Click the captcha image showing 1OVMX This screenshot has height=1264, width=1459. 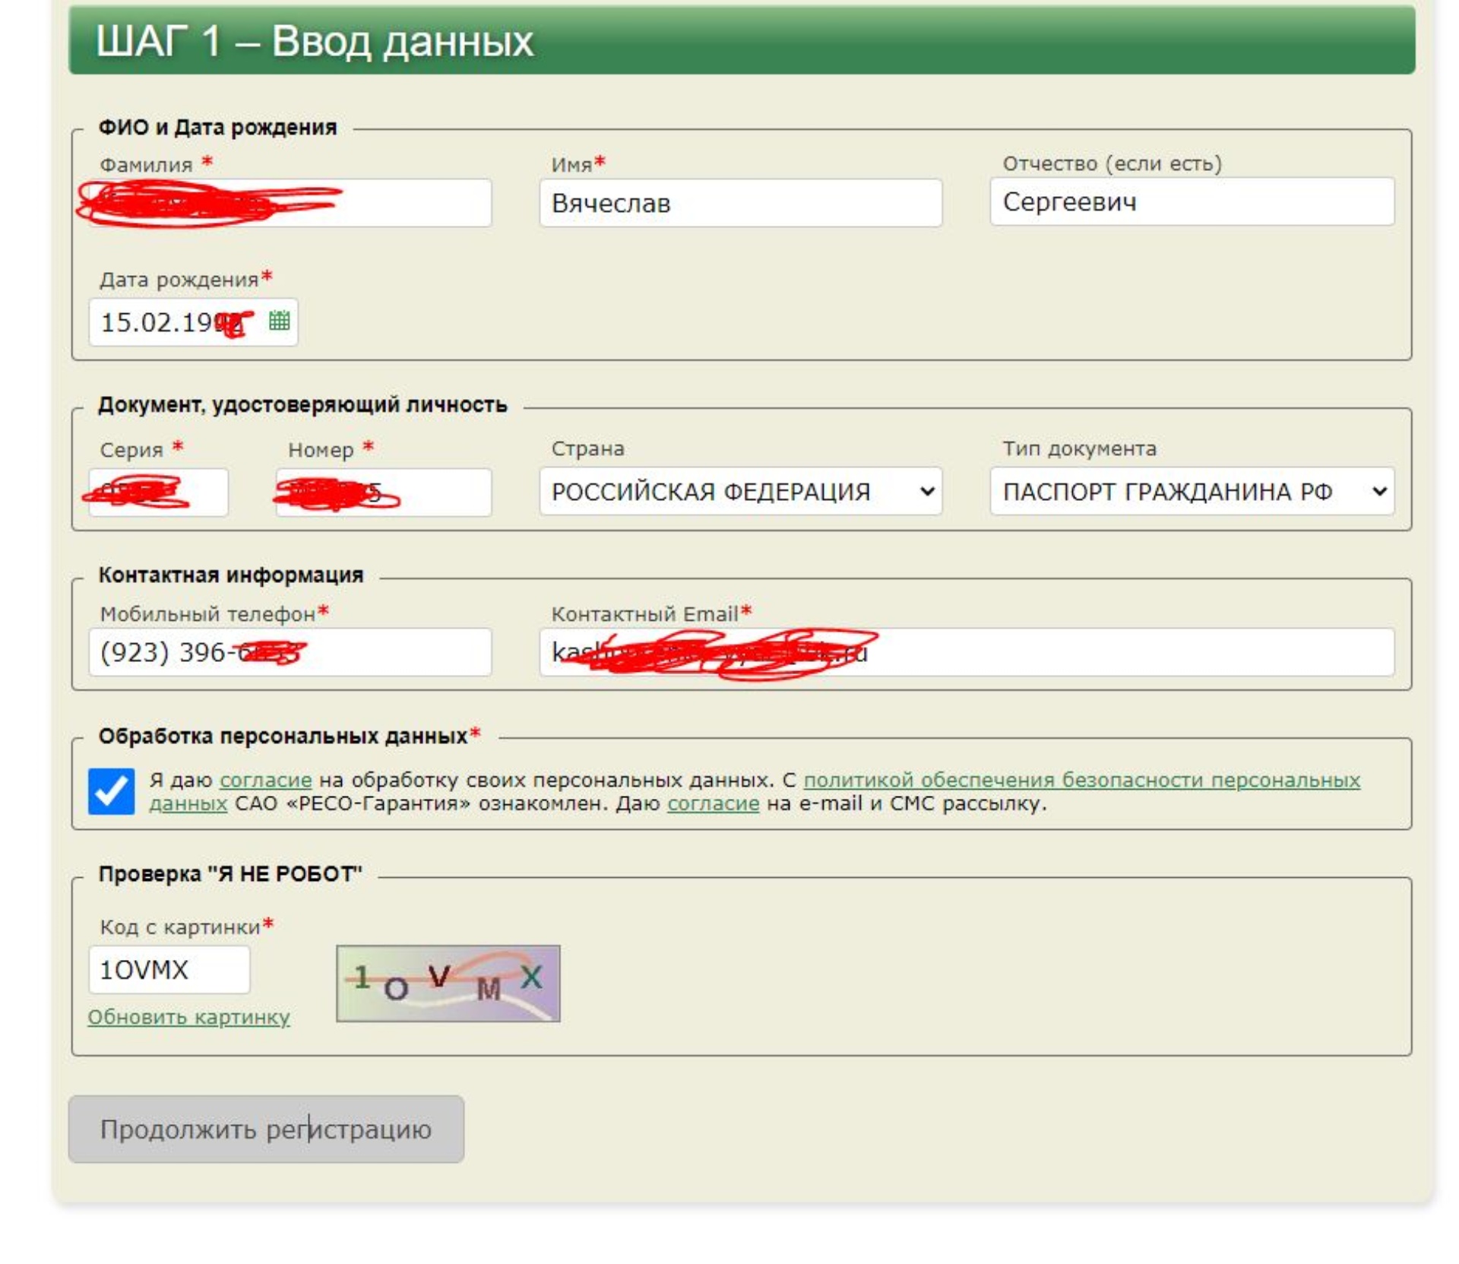tap(448, 984)
